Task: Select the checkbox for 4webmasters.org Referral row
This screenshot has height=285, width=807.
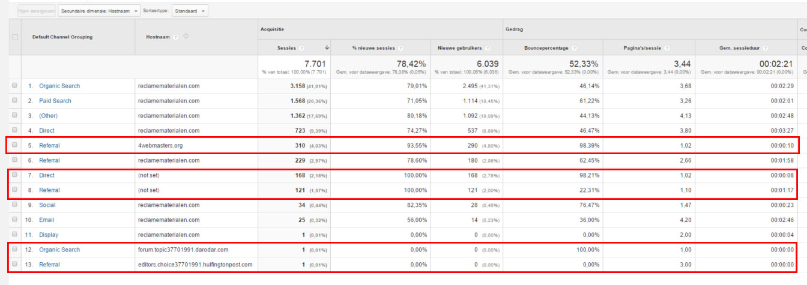Action: pyautogui.click(x=15, y=145)
